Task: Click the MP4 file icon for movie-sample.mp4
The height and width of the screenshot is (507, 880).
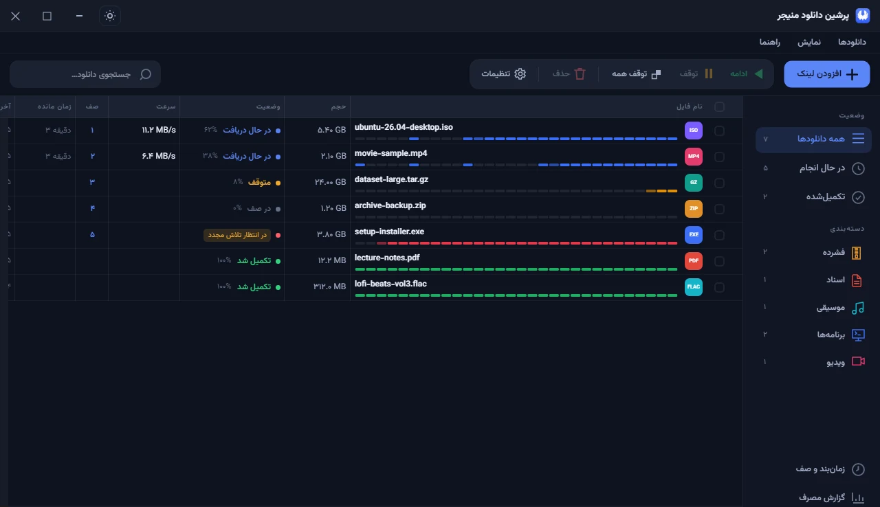Action: pyautogui.click(x=694, y=157)
